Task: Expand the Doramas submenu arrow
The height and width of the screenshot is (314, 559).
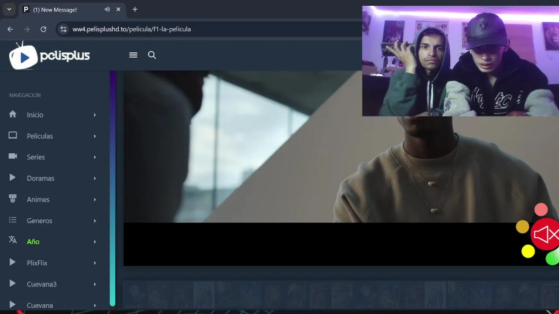Action: [x=95, y=178]
